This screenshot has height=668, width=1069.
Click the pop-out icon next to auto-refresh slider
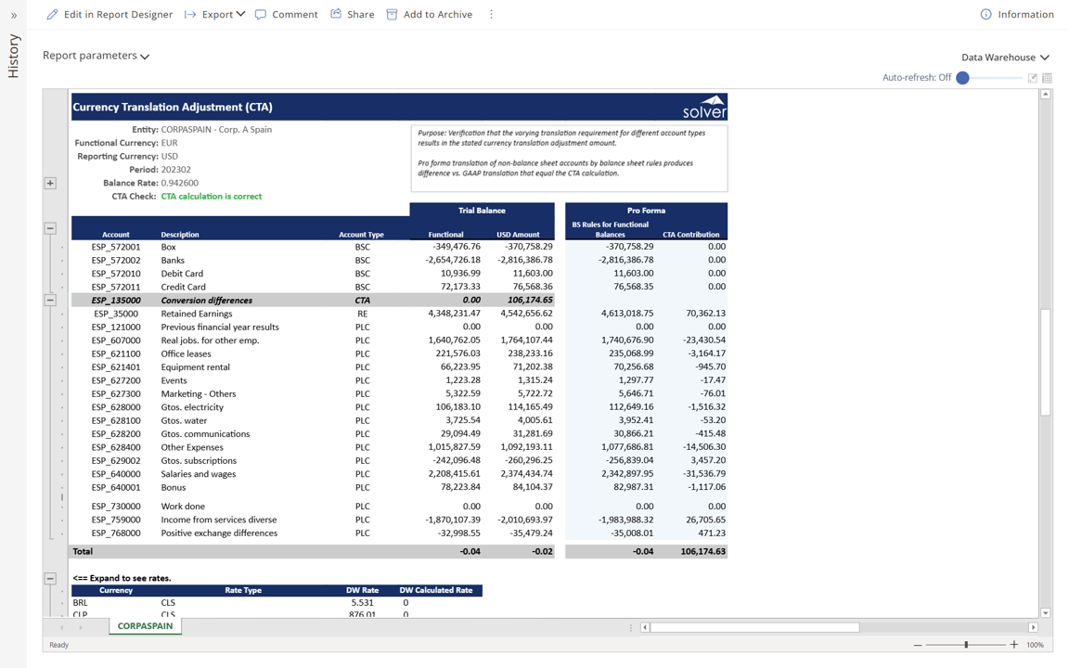click(1032, 78)
